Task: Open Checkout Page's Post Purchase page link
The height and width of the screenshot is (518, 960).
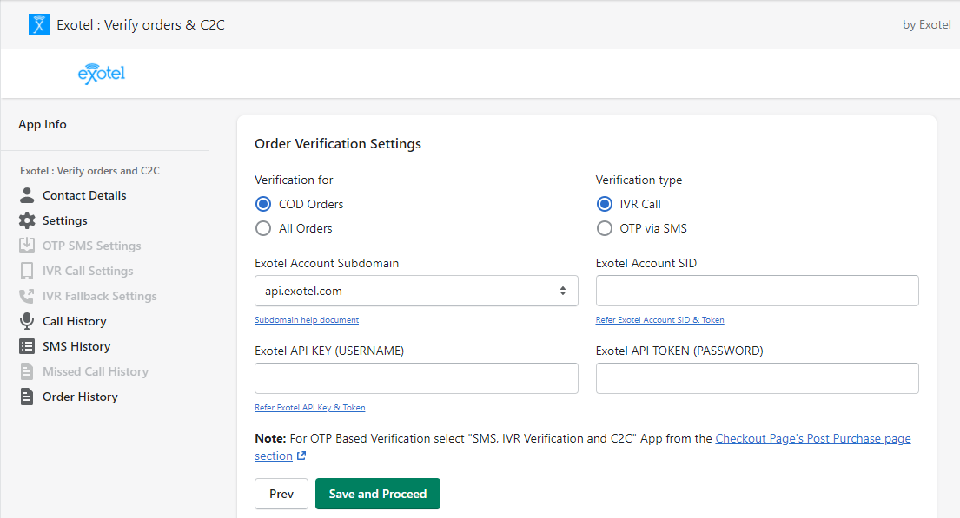Action: [x=813, y=438]
